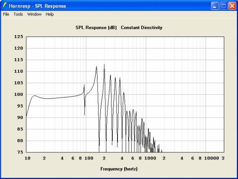The width and height of the screenshot is (238, 179).
Task: Maximize the Hornresp window
Action: (x=223, y=6)
